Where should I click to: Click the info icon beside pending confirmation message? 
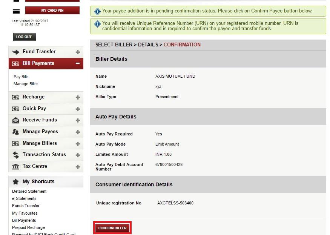(x=97, y=11)
